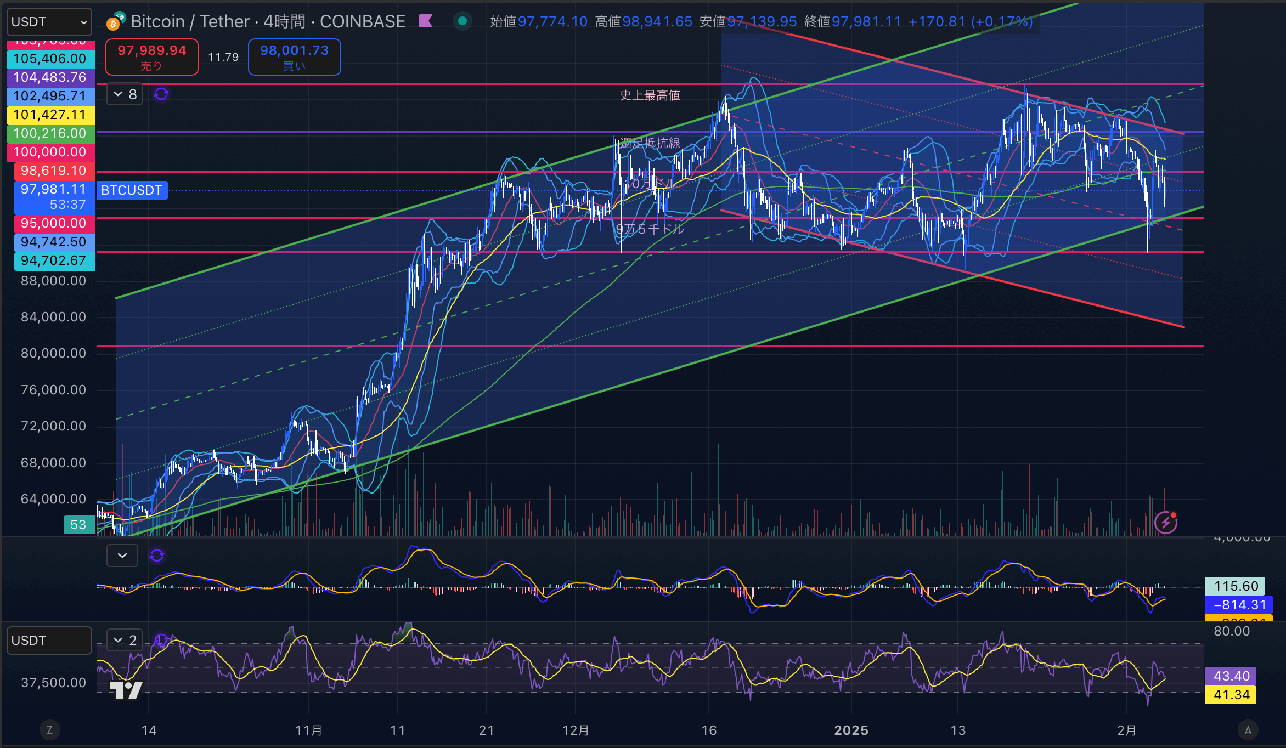
Task: Click refresh icon beside indicator count 8
Action: click(x=161, y=94)
